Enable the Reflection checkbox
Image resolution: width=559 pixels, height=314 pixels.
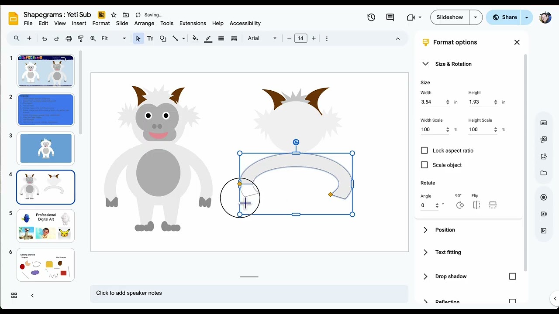point(513,302)
